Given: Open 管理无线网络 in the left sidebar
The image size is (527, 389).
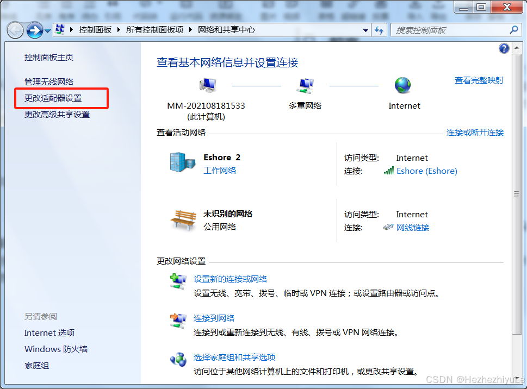Looking at the screenshot, I should point(49,82).
